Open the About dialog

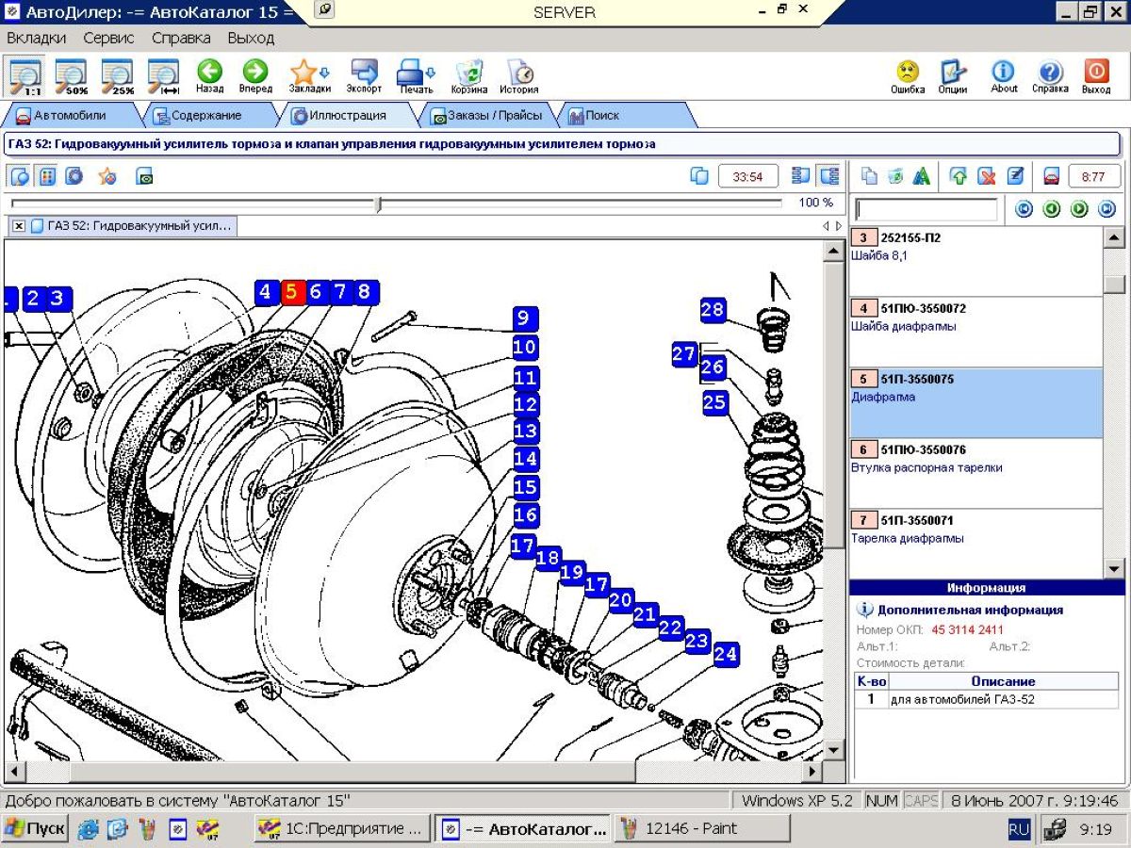[1004, 75]
